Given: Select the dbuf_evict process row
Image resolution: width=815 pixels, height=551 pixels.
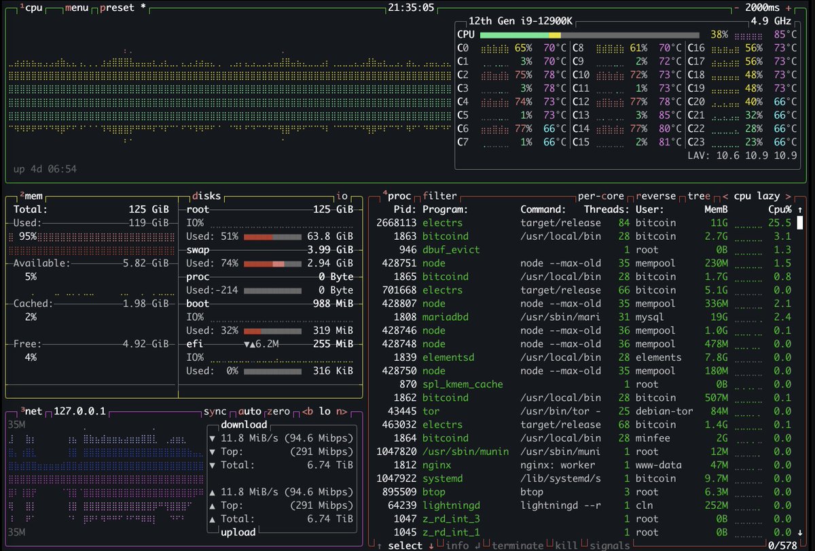Looking at the screenshot, I should 582,249.
